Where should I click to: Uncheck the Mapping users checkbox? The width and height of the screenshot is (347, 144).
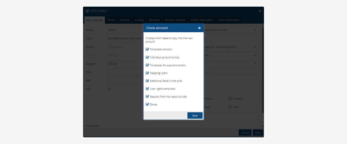(x=147, y=73)
